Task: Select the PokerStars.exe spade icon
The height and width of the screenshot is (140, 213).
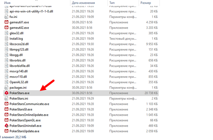Action: click(x=6, y=93)
